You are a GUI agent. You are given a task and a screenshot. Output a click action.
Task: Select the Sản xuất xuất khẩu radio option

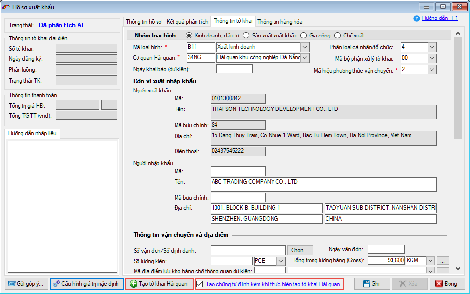click(247, 36)
